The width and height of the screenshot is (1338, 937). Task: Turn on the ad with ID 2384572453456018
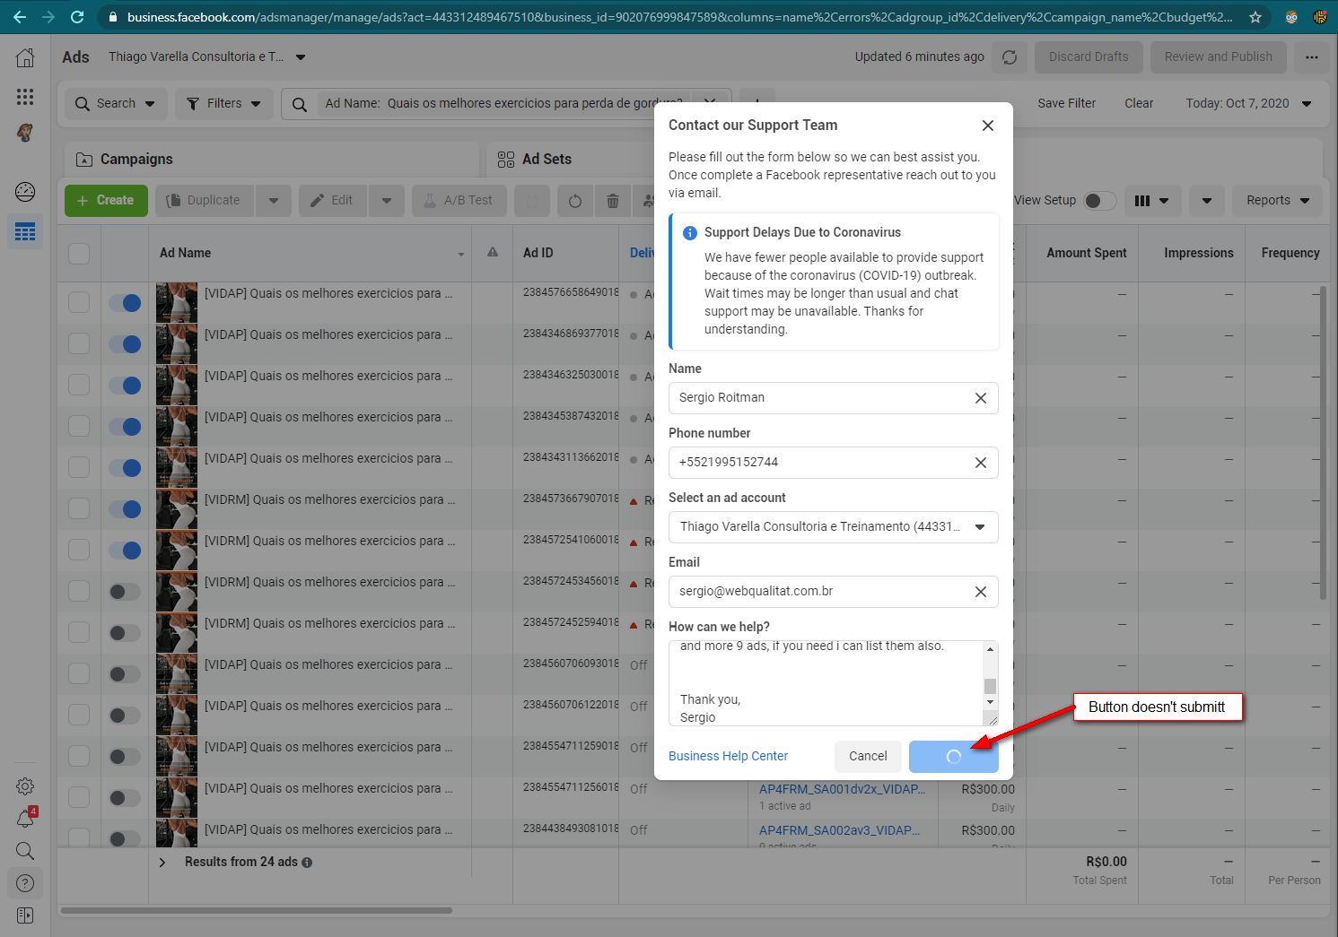125,592
